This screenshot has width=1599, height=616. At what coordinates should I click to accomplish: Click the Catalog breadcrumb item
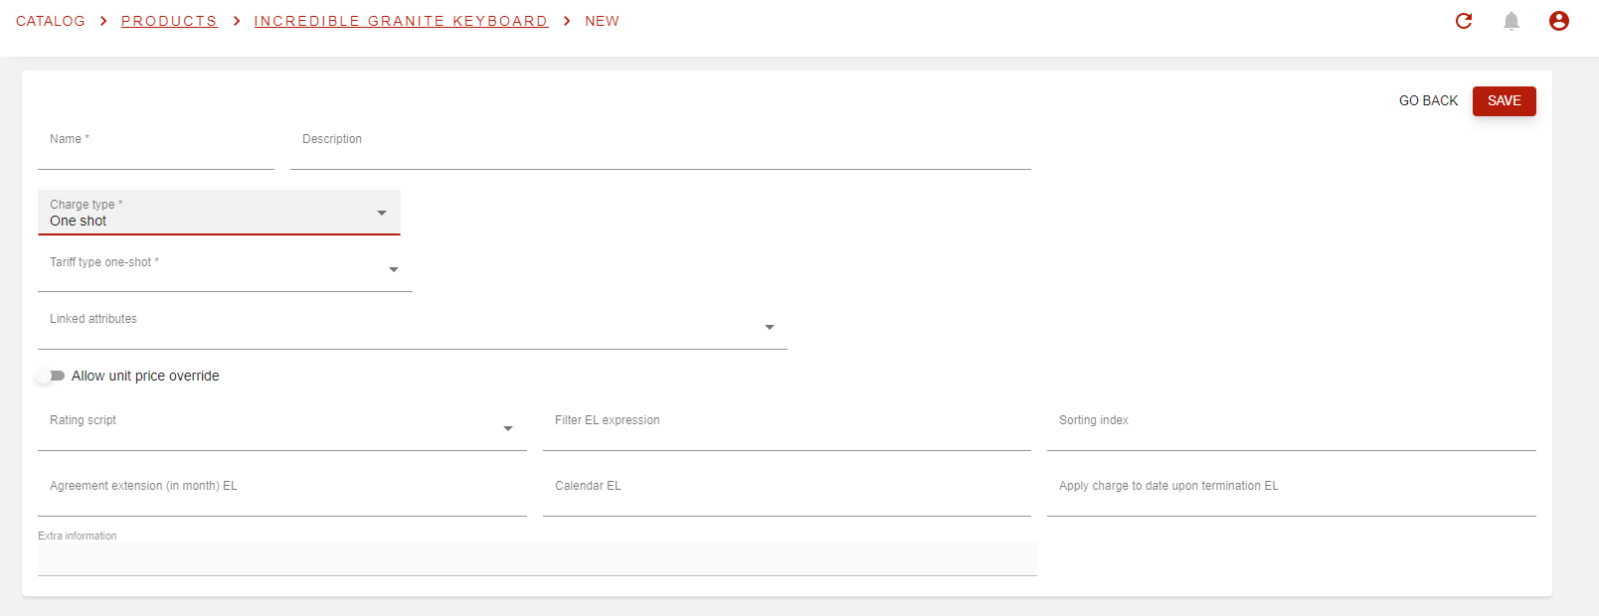coord(51,21)
